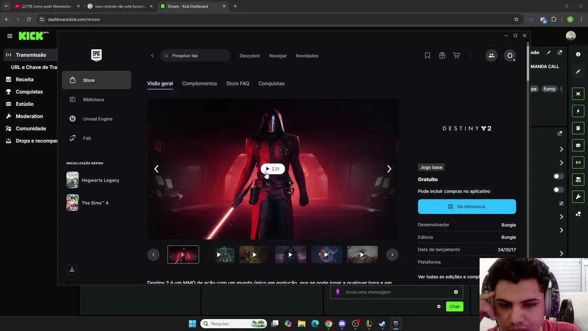Viewport: 588px width, 331px height.
Task: Switch to the Store FAQ tab
Action: coord(237,84)
